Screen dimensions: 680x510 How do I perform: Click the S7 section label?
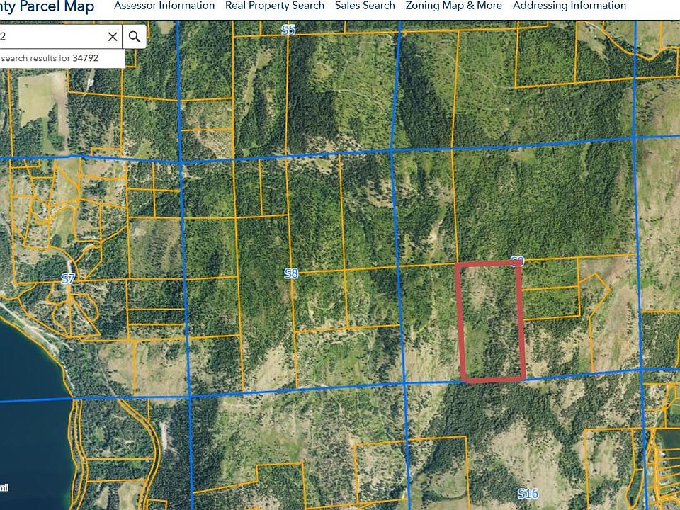coord(68,279)
